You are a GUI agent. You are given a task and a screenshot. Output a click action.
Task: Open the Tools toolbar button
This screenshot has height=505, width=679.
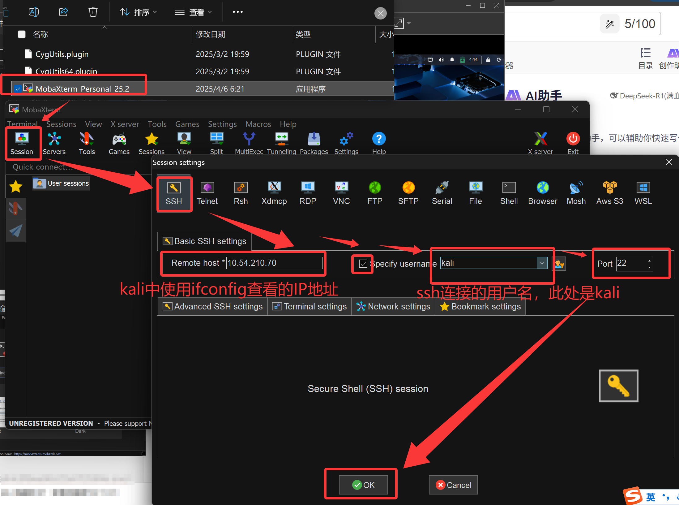pyautogui.click(x=87, y=144)
